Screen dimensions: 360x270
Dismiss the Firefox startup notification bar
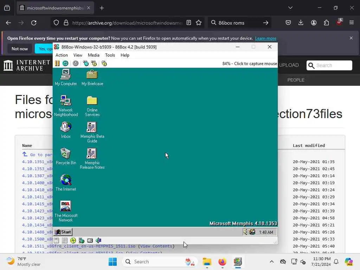351,38
